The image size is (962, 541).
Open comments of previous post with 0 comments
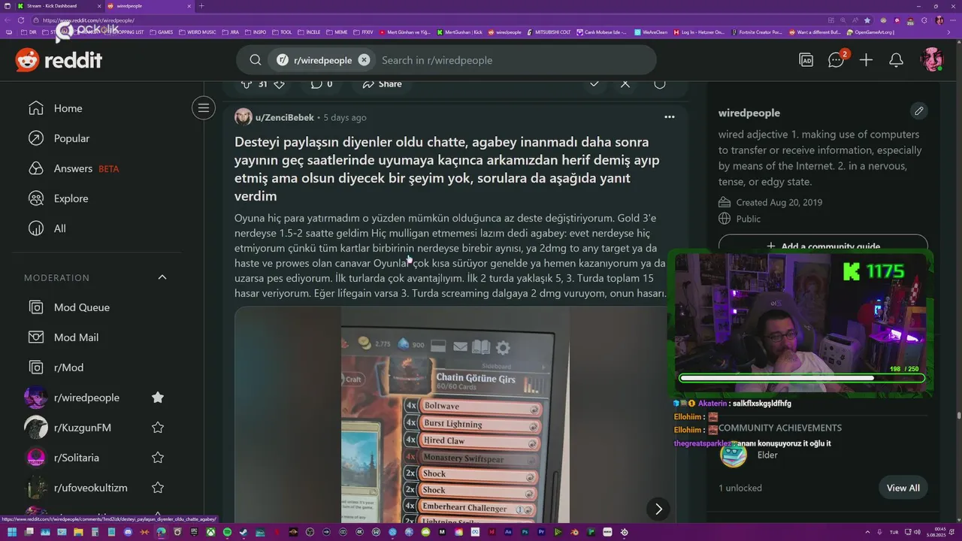pyautogui.click(x=322, y=83)
